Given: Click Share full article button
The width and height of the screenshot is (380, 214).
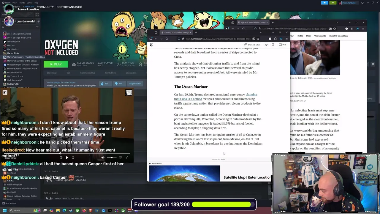Looking at the screenshot, I should (252, 45).
